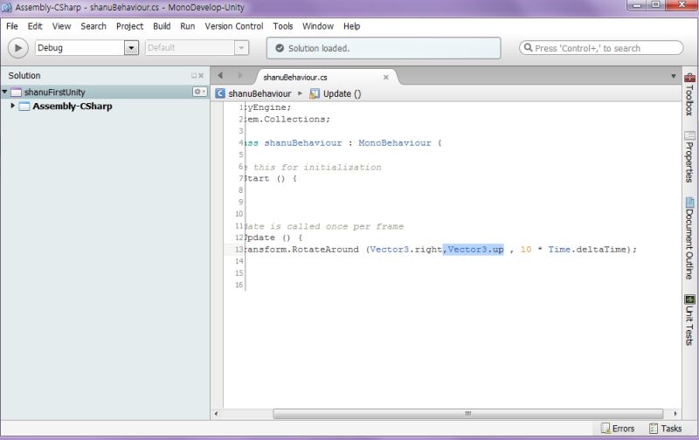This screenshot has width=699, height=440.
Task: Click the orange number 10 on line 13
Action: [526, 250]
